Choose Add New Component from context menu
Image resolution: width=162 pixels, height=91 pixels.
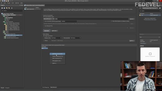57,54
